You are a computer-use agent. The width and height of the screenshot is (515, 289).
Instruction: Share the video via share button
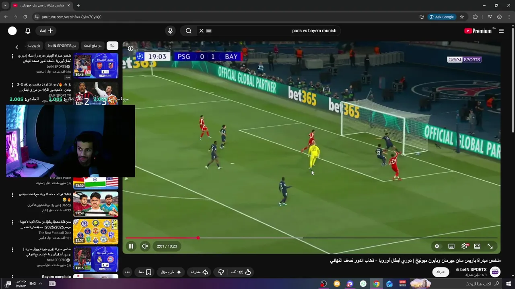click(199, 272)
